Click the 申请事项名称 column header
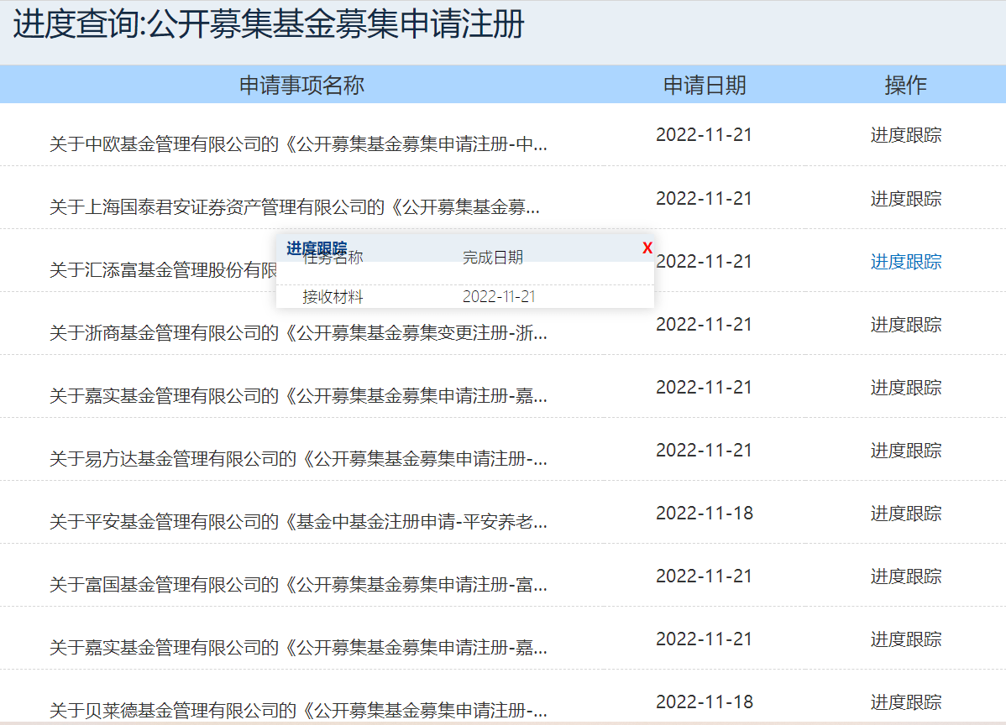Screen dimensions: 1006x725 click(301, 85)
